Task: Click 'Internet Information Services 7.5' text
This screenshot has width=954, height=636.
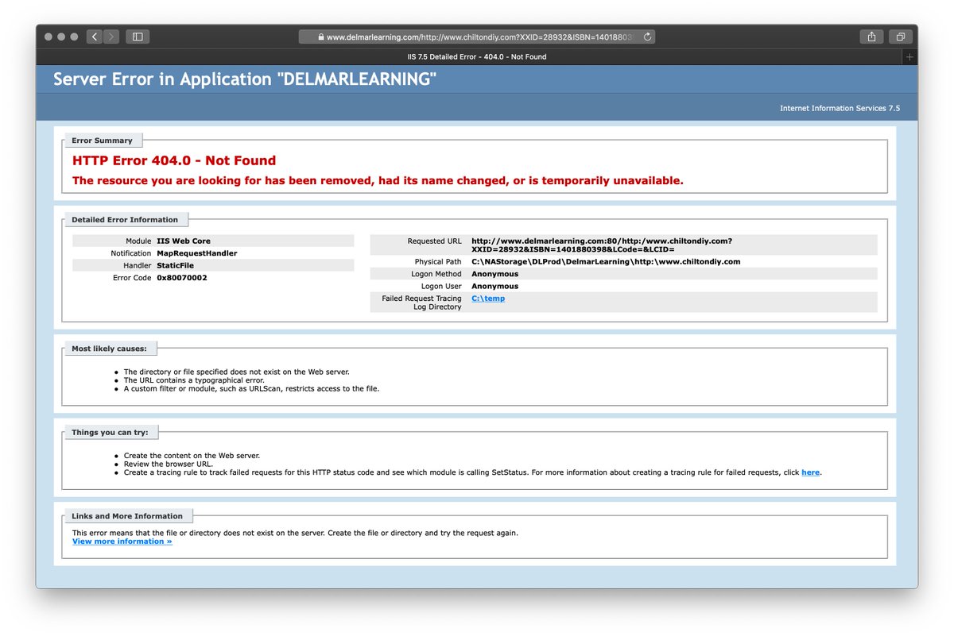Action: 840,109
